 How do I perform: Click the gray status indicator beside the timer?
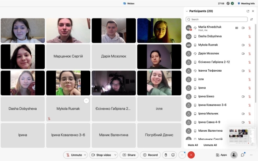tap(228, 4)
